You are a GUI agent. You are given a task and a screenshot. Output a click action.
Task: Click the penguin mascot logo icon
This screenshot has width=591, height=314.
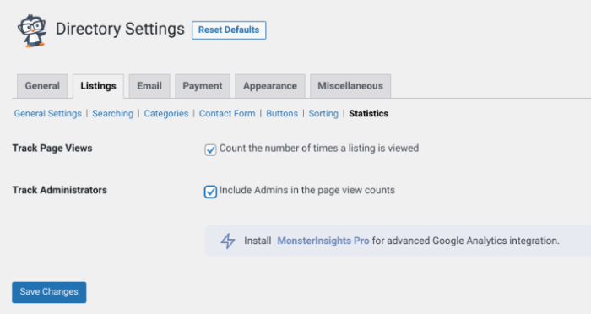click(32, 30)
